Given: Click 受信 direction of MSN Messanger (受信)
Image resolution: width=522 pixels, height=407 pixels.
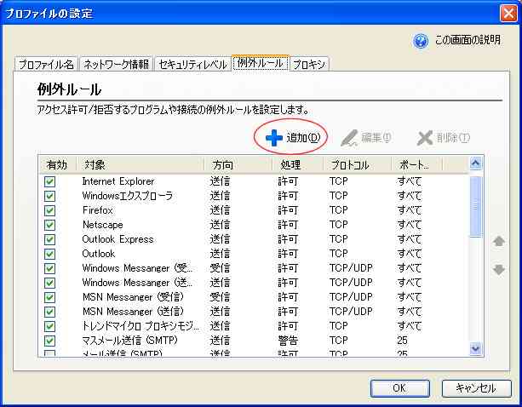Looking at the screenshot, I should (220, 297).
